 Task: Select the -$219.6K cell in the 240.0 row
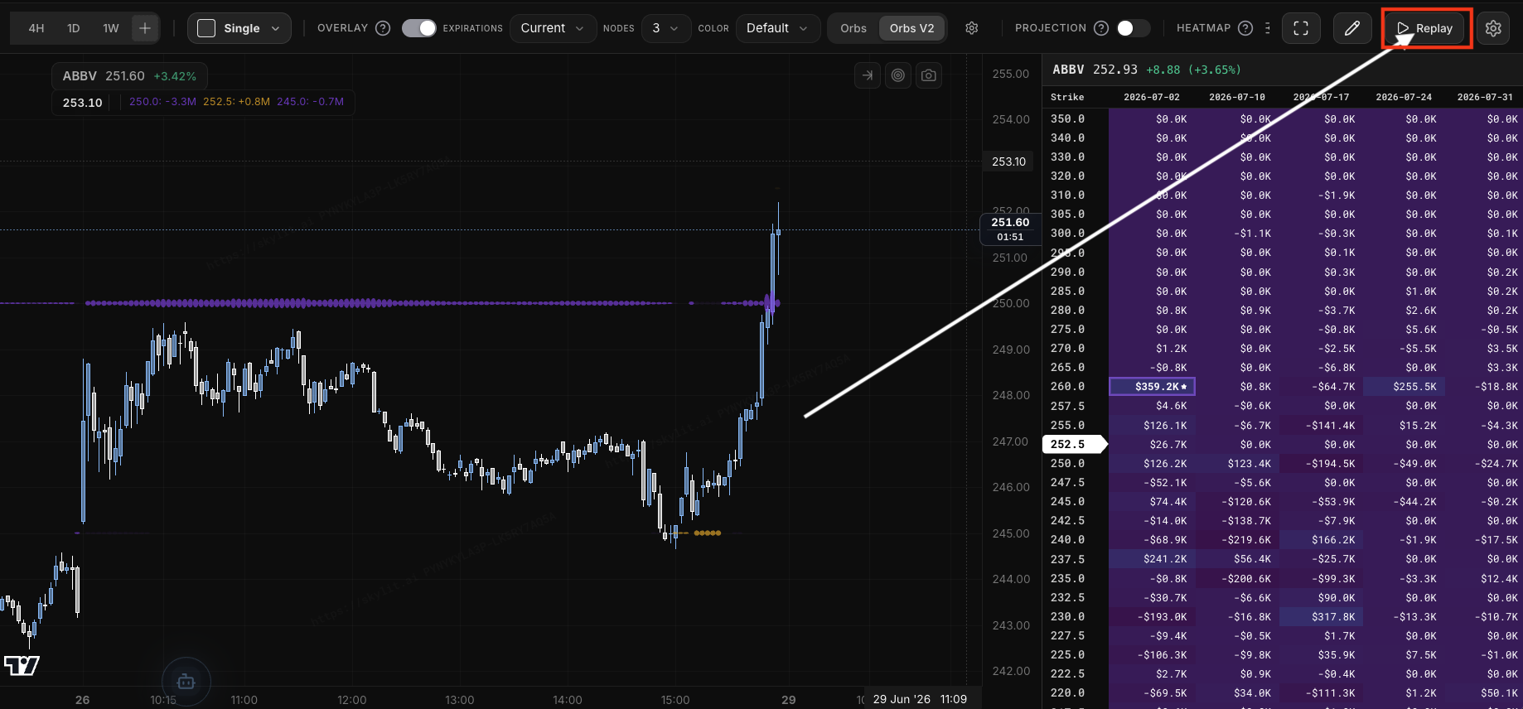[1237, 540]
